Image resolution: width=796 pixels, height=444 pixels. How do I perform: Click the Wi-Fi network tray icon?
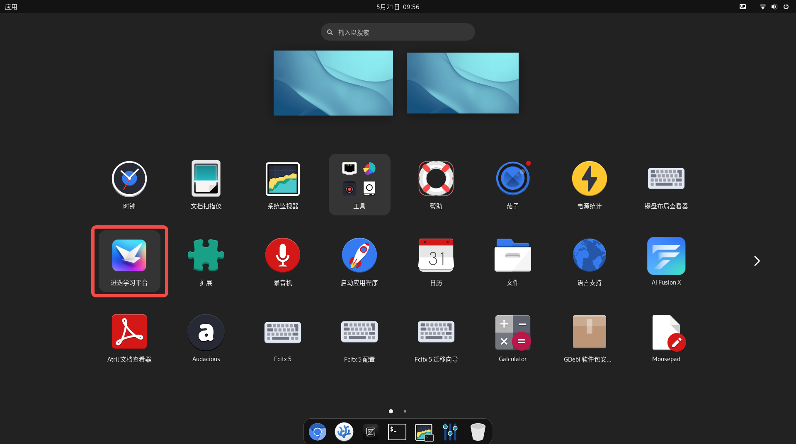(x=762, y=7)
